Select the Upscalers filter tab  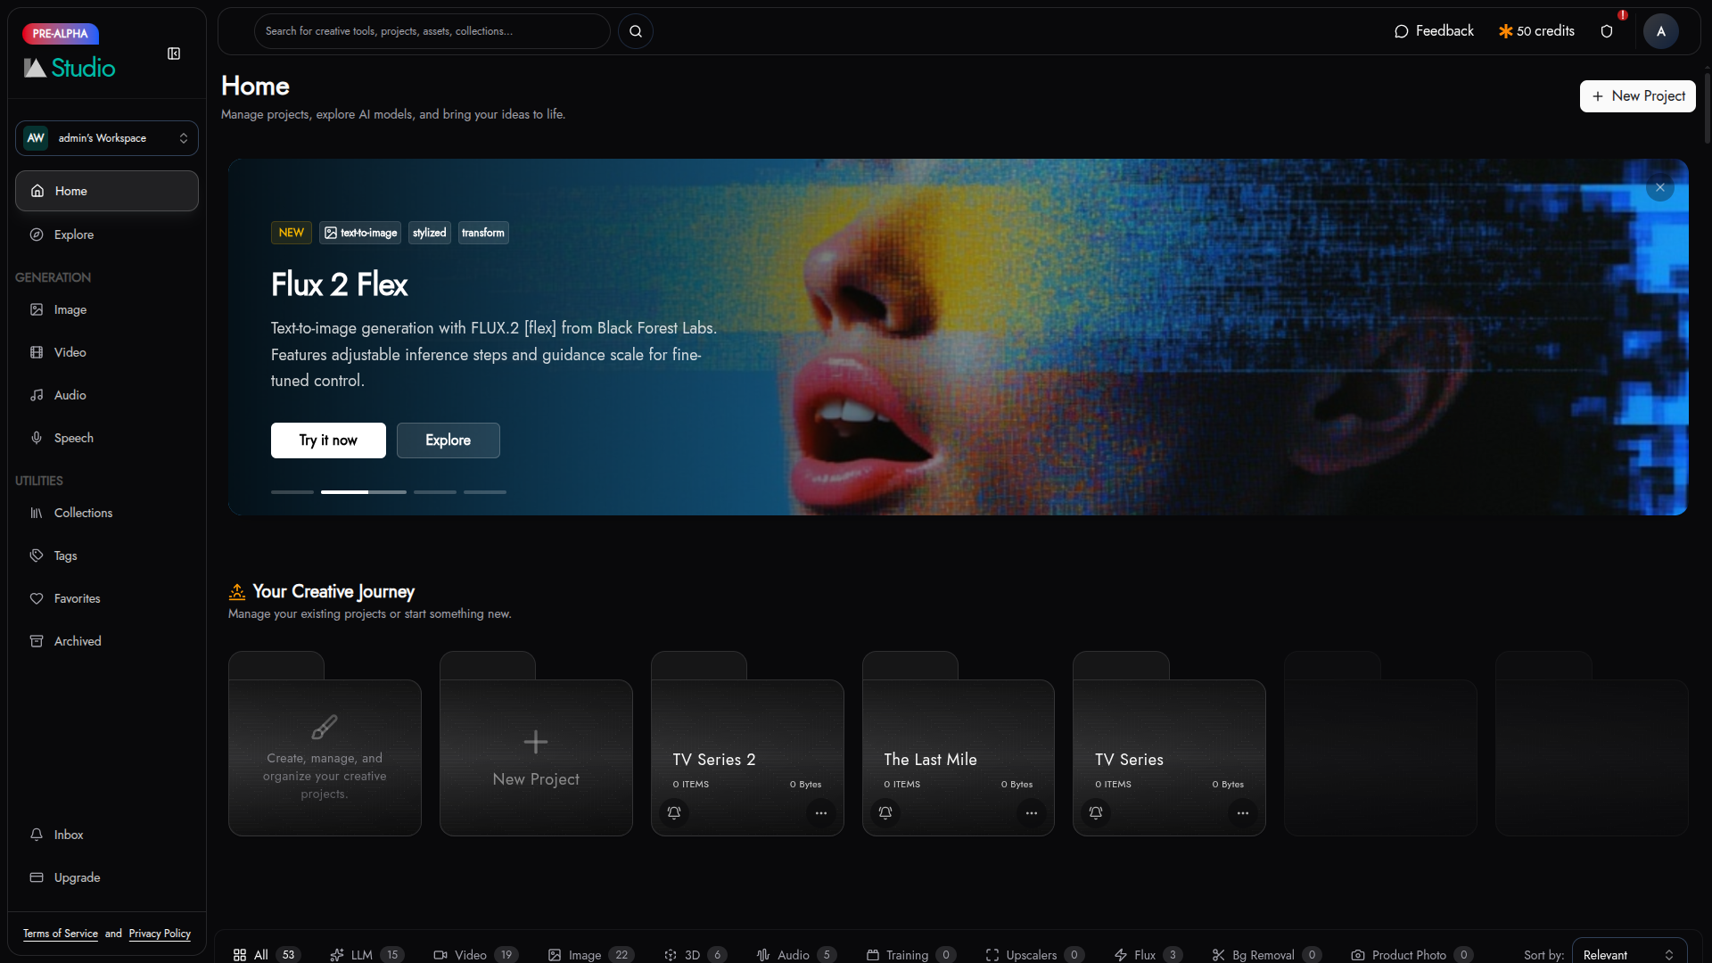(1034, 954)
